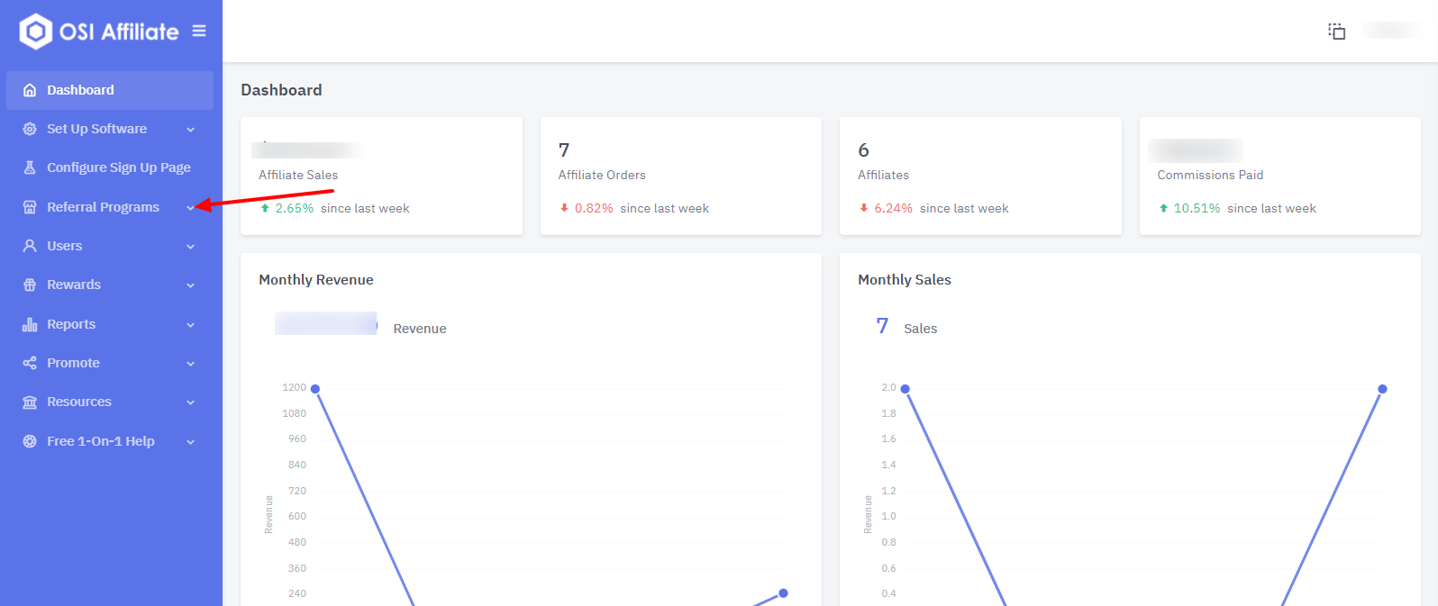Click the copy icon in top header

1337,32
